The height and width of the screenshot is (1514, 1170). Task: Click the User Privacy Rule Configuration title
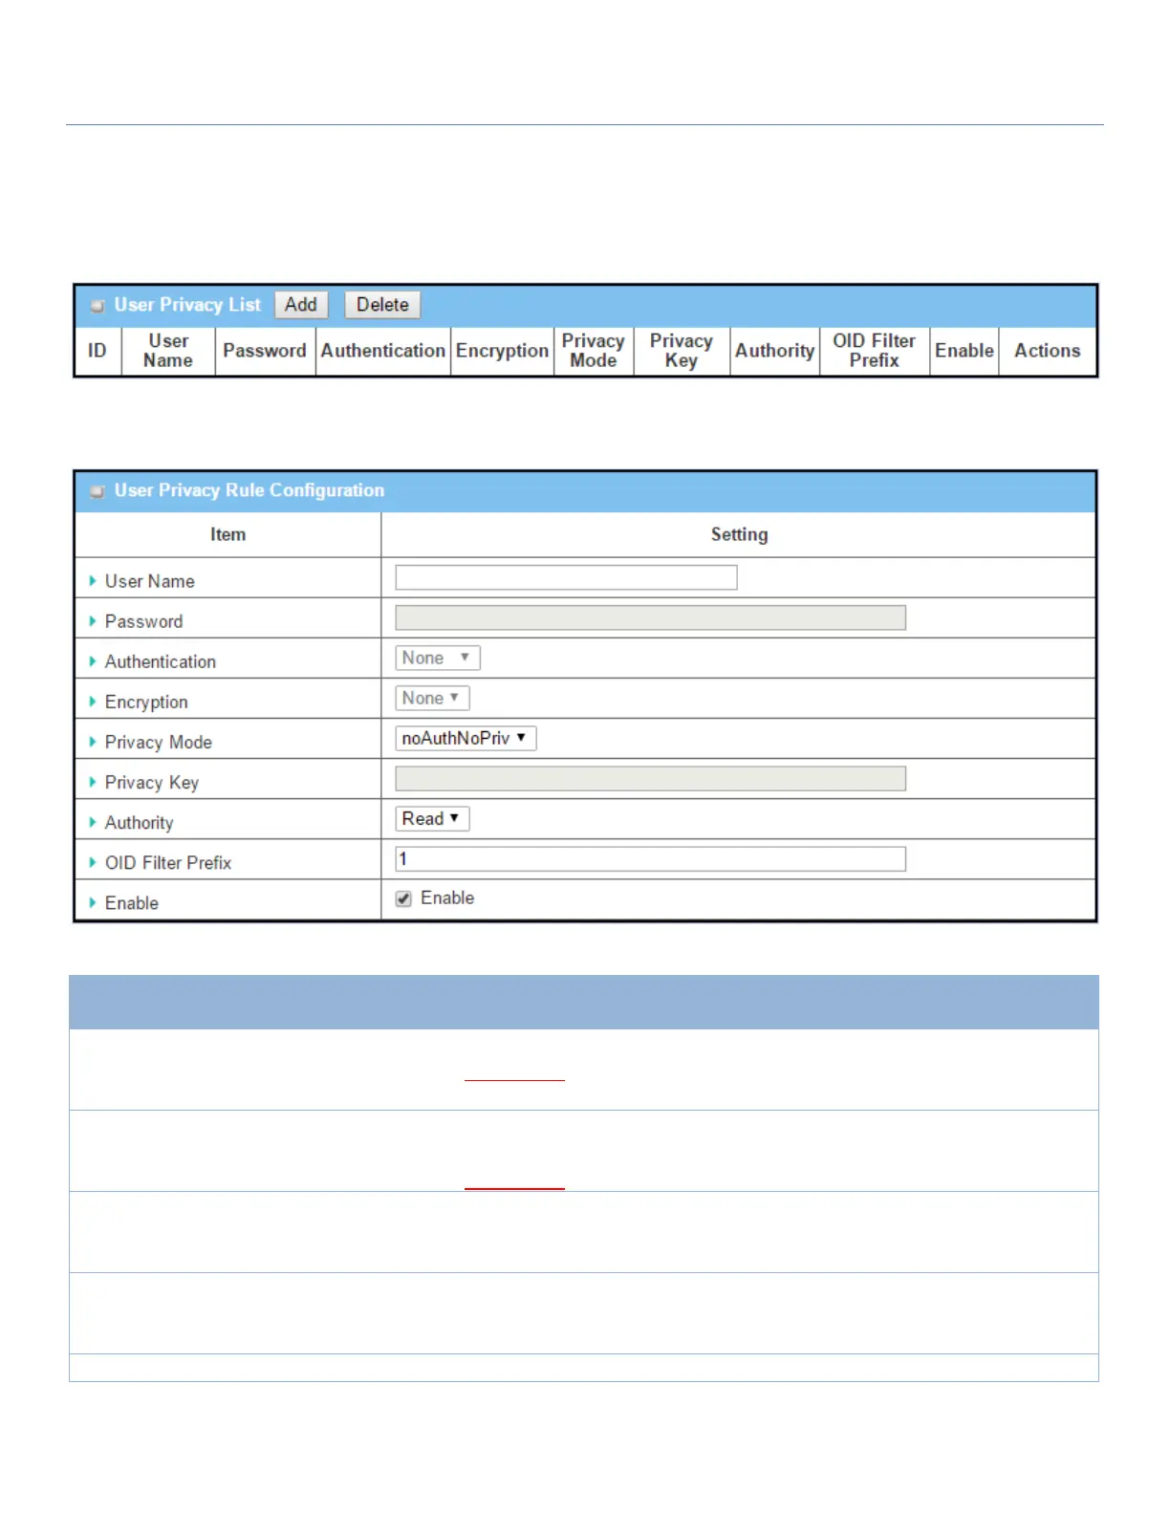(x=249, y=490)
